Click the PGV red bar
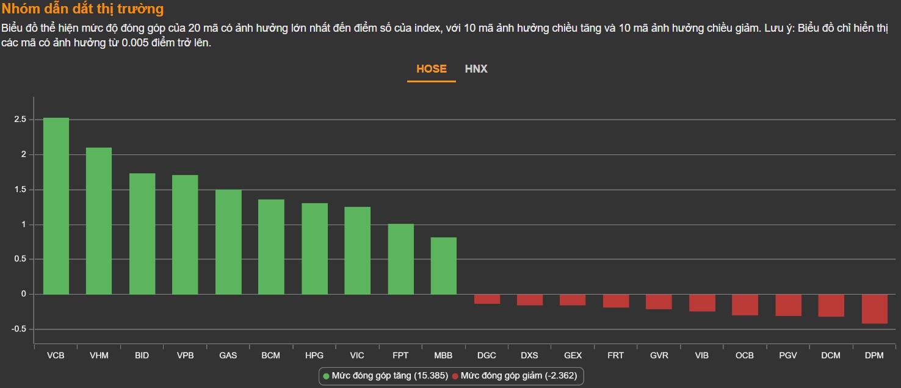Viewport: 901px width, 388px height. click(788, 305)
